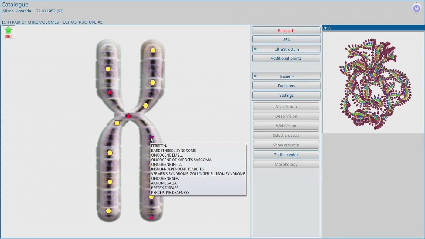Select red triangle at bottom of right chromatid

[x=151, y=217]
